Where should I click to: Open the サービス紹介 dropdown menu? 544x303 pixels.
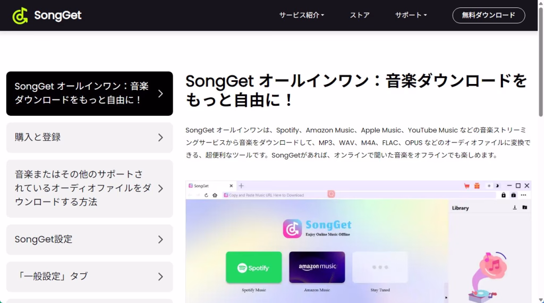click(302, 15)
